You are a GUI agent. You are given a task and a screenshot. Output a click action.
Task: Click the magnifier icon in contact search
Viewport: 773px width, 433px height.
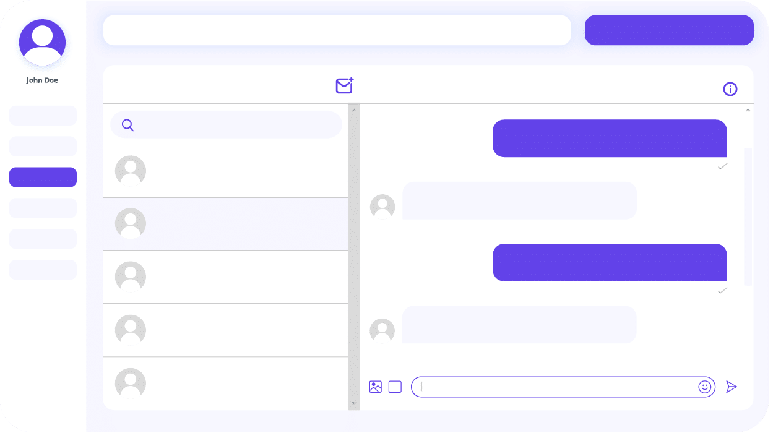(x=127, y=125)
